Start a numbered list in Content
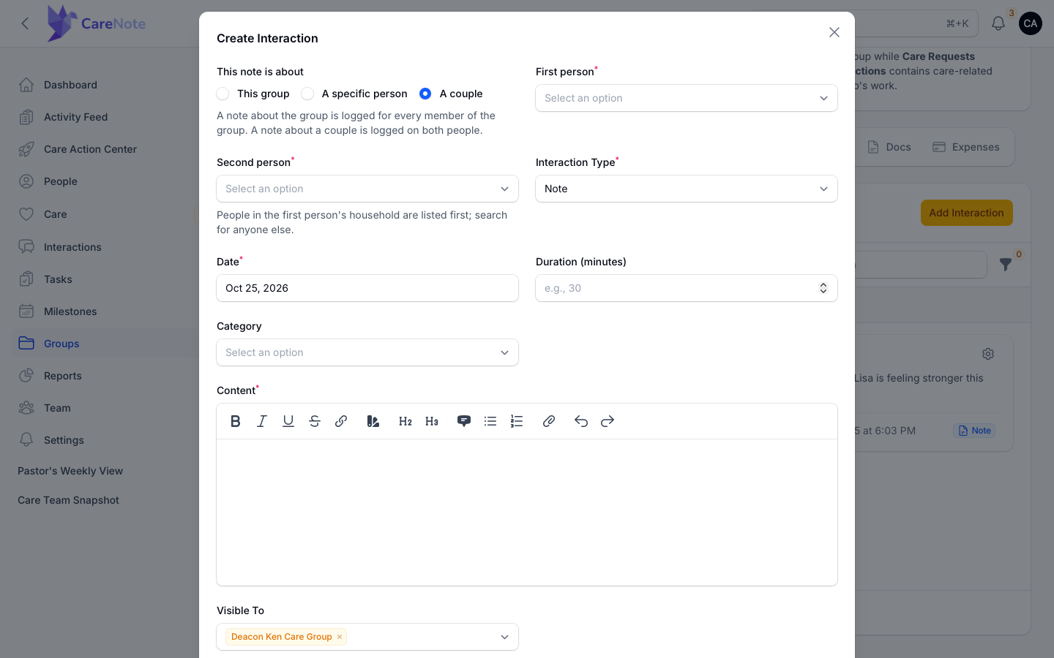The height and width of the screenshot is (658, 1054). [517, 421]
